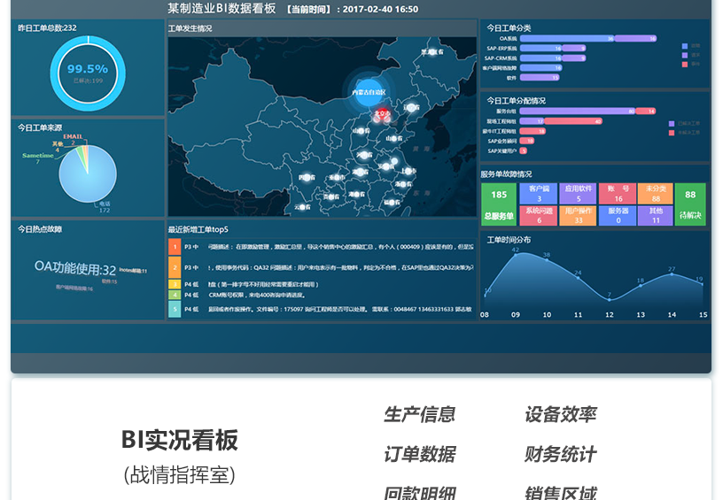The height and width of the screenshot is (500, 723).
Task: Click the line chart point labeled 27
Action: [x=672, y=274]
